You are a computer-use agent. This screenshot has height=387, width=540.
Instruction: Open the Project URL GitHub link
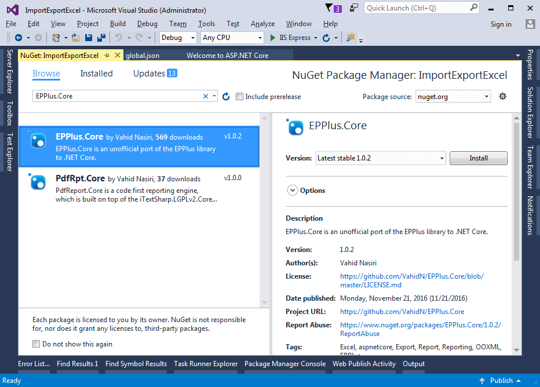pyautogui.click(x=402, y=312)
